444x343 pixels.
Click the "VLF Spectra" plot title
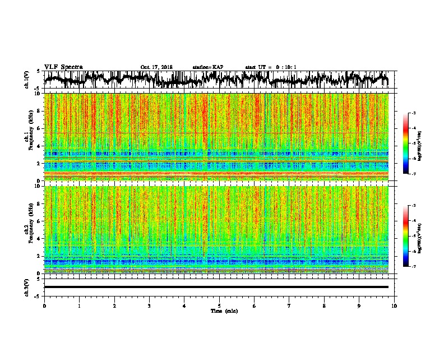point(63,67)
